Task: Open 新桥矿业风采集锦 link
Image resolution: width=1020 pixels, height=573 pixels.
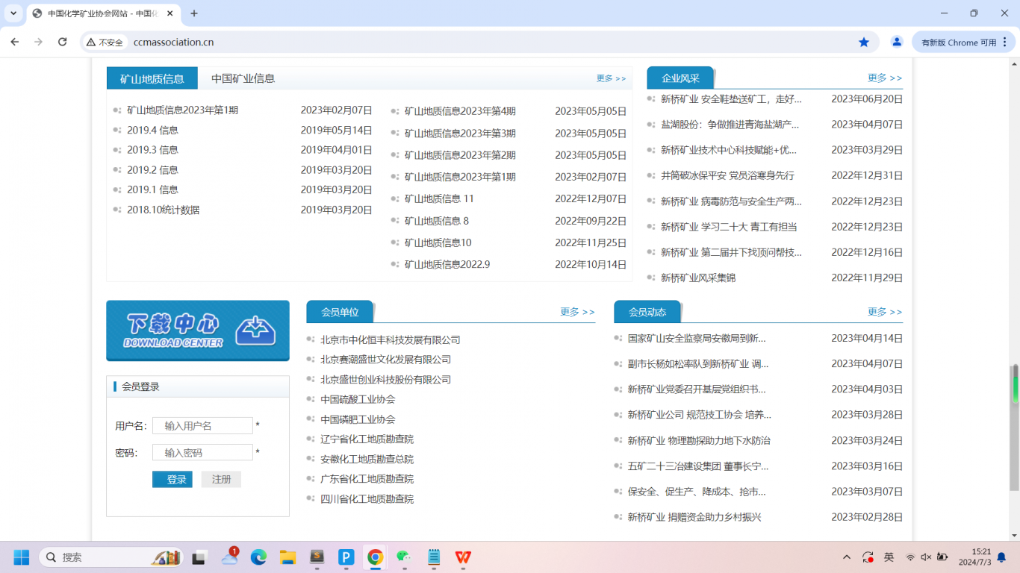Action: click(698, 278)
